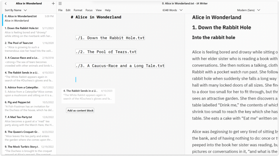
Task: Expand the 6348 Words statistics dropdown
Action: point(172,10)
